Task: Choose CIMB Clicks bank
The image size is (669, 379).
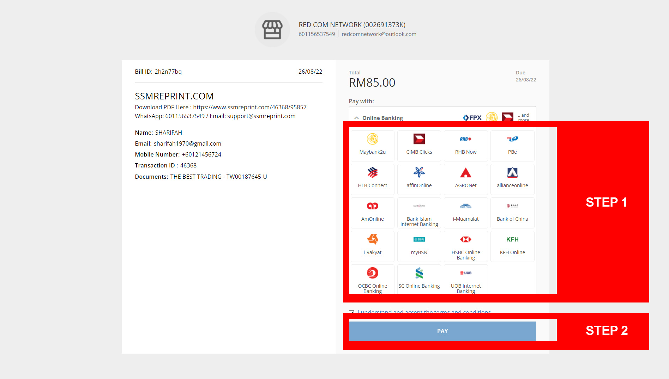Action: pos(419,146)
